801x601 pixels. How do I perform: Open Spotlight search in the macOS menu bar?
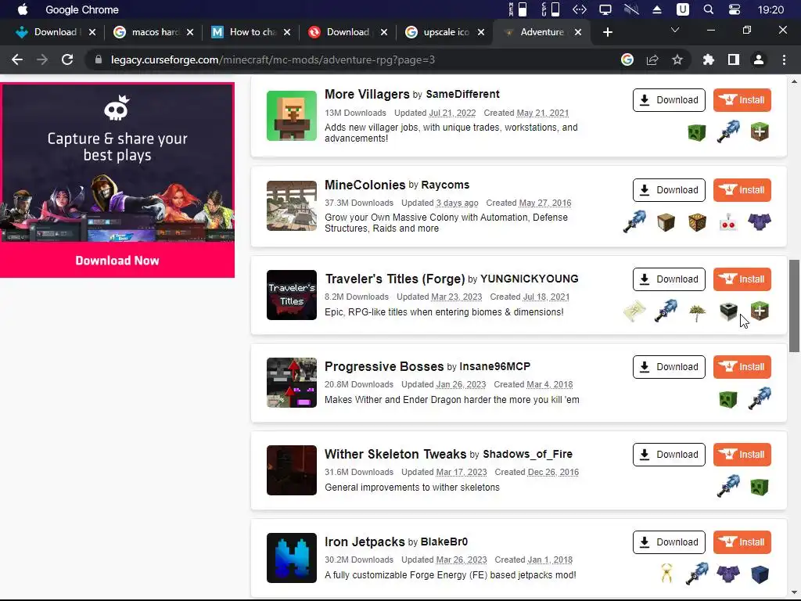[709, 9]
